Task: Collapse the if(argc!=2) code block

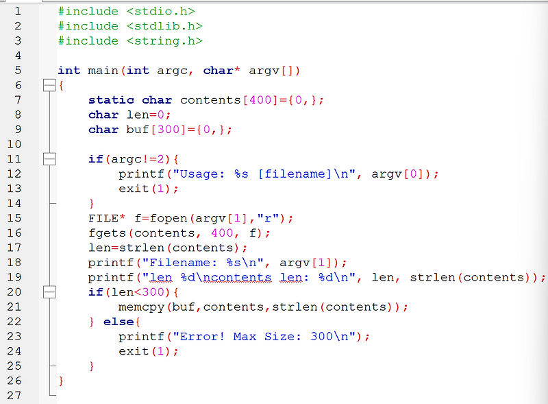Action: point(51,159)
